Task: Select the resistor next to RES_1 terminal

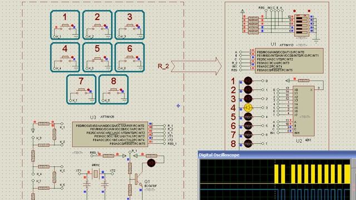Action: click(x=108, y=156)
